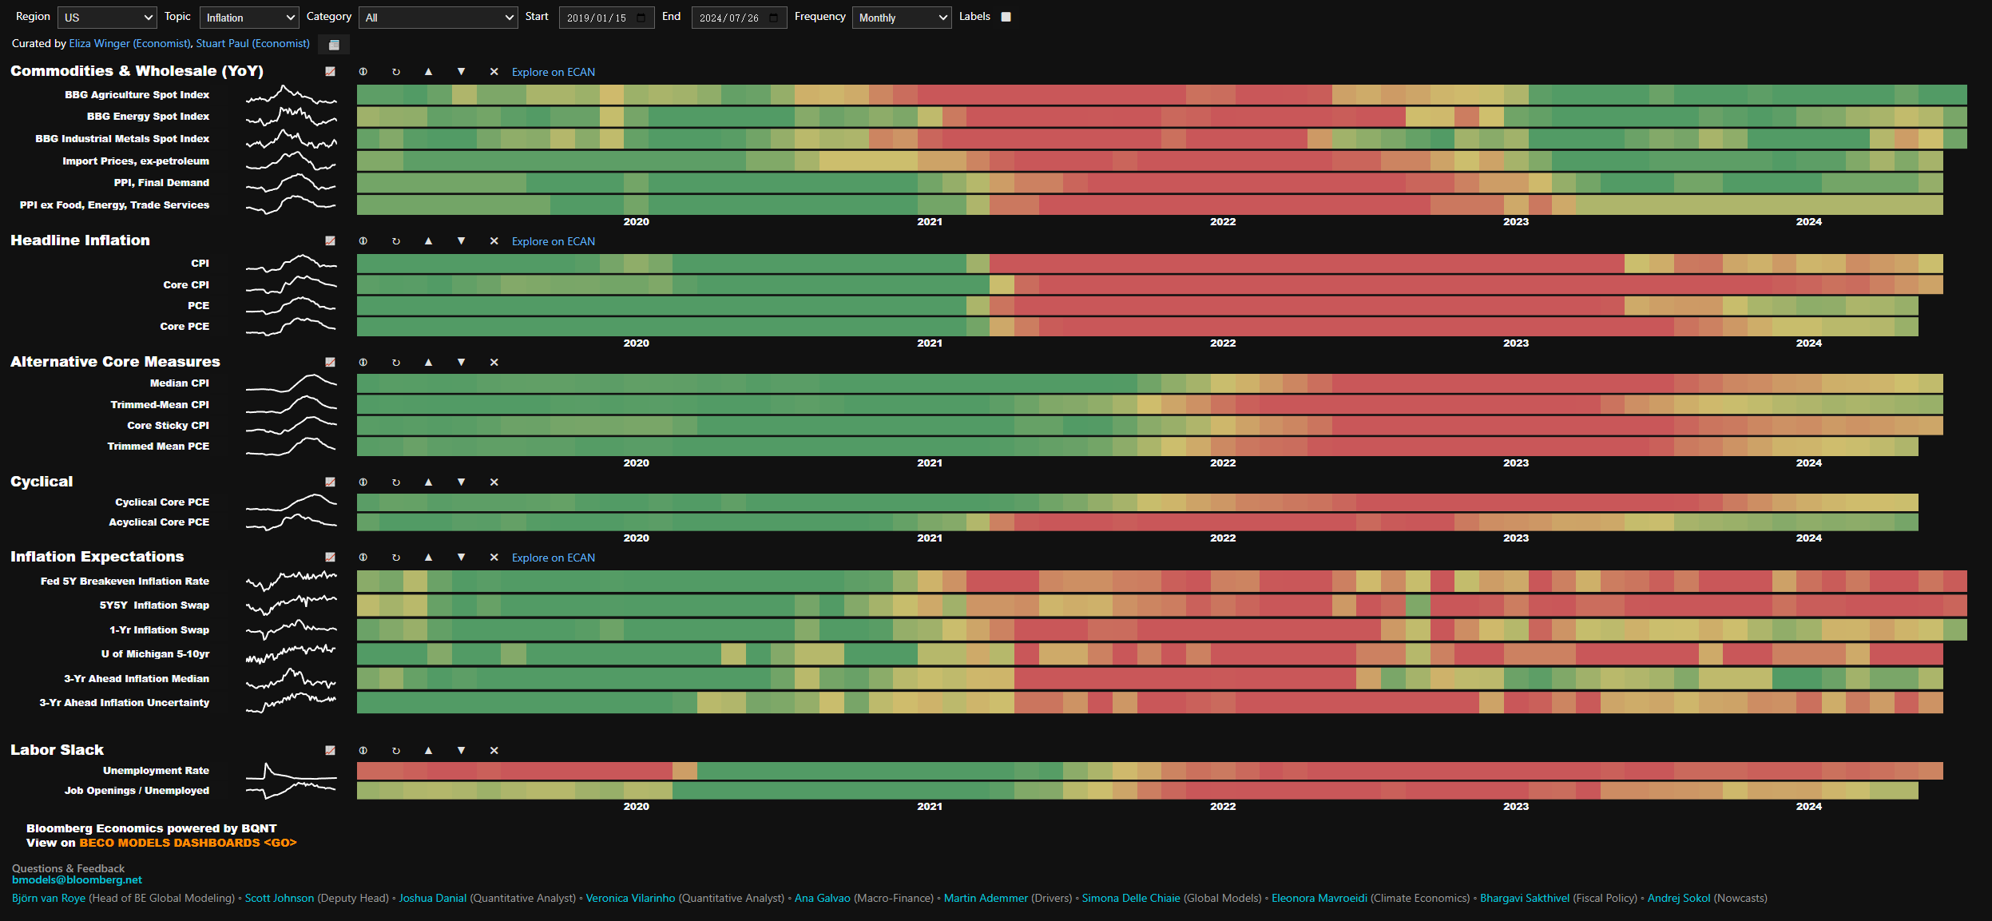This screenshot has width=1992, height=921.
Task: Open the Category dropdown showing All
Action: [x=438, y=18]
